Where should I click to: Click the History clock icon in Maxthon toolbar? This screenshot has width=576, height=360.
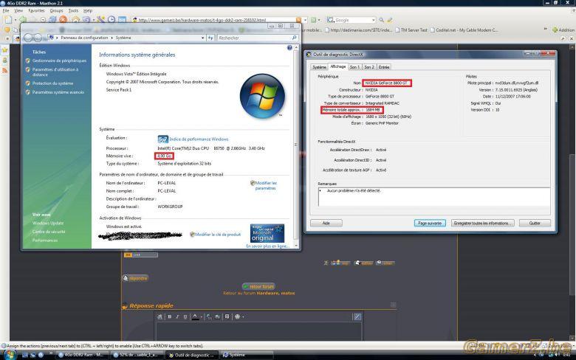coord(112,19)
